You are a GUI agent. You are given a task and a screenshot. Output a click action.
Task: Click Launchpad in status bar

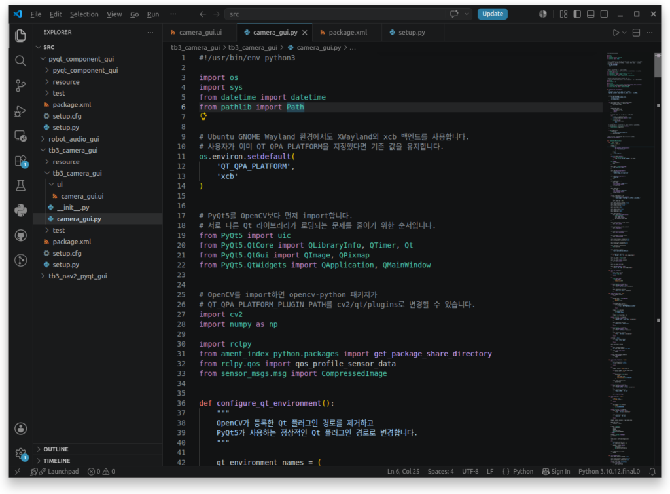[54, 472]
